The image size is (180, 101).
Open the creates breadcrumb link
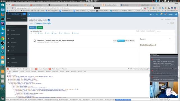coord(39,23)
